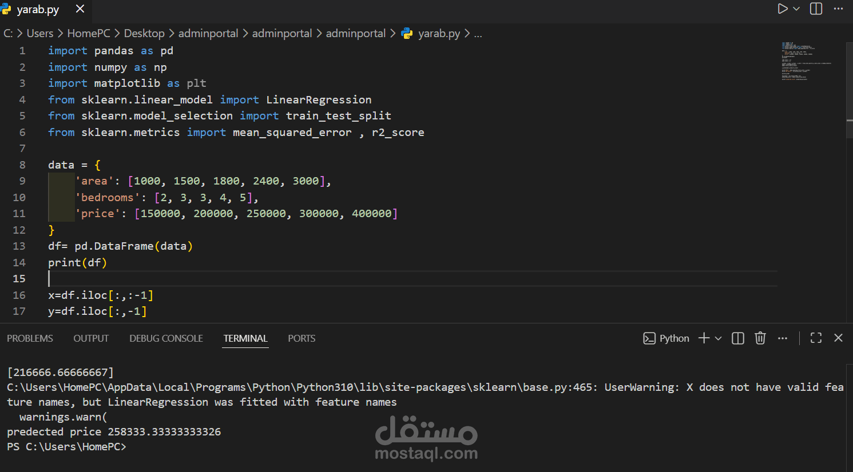Image resolution: width=853 pixels, height=472 pixels.
Task: Click 'Python' label in terminal toolbar
Action: pyautogui.click(x=675, y=338)
